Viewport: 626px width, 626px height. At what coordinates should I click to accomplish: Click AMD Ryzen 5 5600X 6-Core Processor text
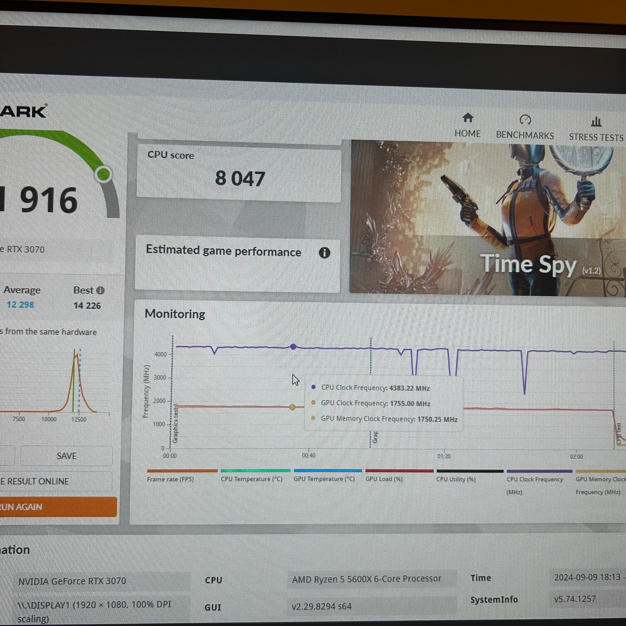coord(367,579)
